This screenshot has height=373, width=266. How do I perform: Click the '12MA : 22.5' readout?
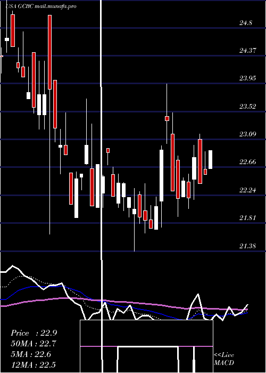(33, 364)
